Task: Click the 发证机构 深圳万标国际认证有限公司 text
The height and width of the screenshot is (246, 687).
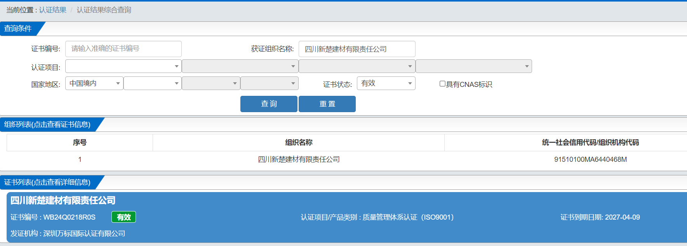Action: coord(68,234)
